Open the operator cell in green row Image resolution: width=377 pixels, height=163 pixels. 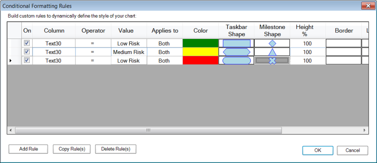(93, 44)
